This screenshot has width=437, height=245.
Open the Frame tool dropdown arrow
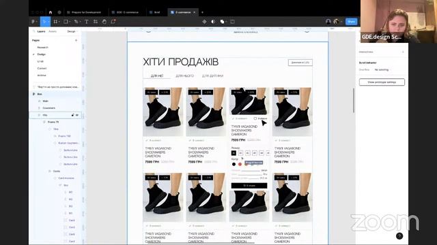pyautogui.click(x=59, y=21)
